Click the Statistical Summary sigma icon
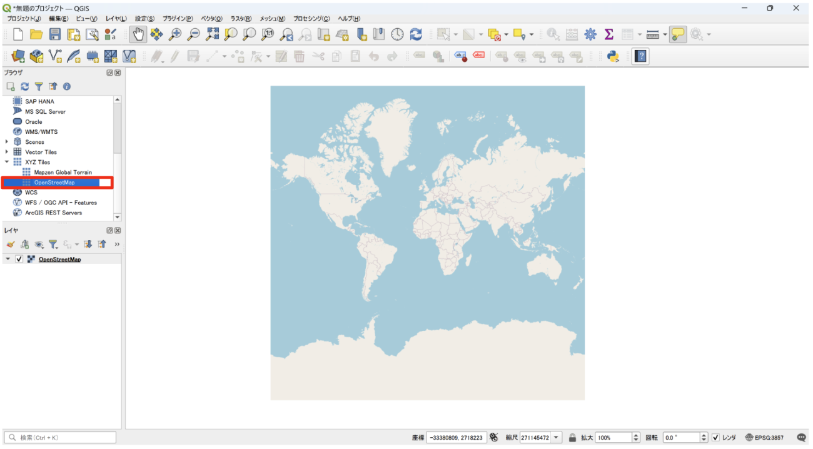813x449 pixels. pos(608,35)
